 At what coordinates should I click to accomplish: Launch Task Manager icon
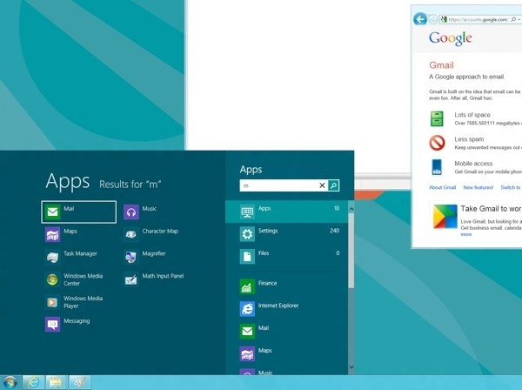tap(52, 257)
